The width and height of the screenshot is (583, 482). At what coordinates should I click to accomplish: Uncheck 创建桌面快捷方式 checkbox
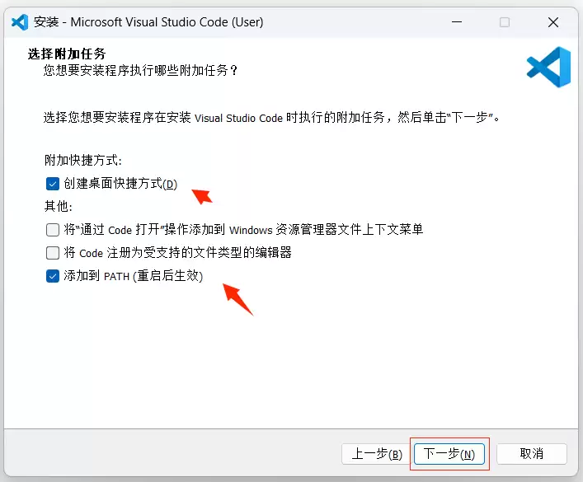pos(53,184)
